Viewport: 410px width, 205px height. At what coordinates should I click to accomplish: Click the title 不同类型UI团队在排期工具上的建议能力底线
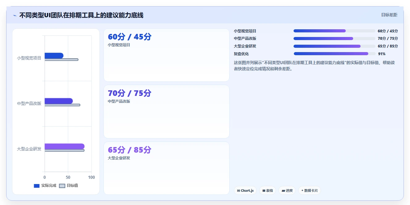(81, 15)
